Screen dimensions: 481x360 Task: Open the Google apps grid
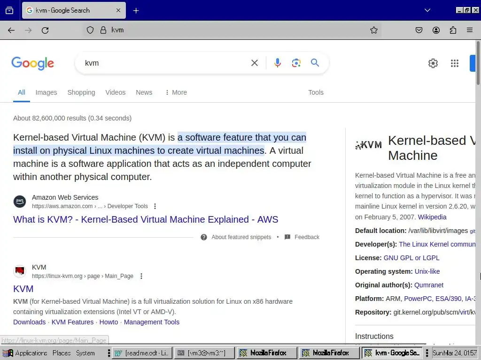click(455, 63)
